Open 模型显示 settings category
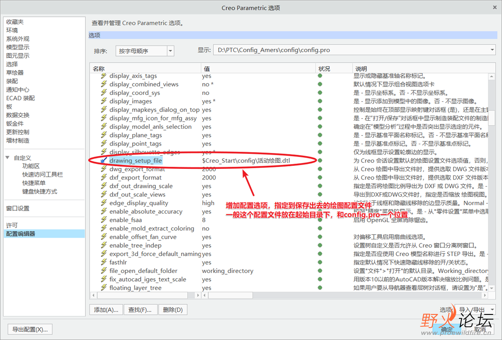 (18, 47)
